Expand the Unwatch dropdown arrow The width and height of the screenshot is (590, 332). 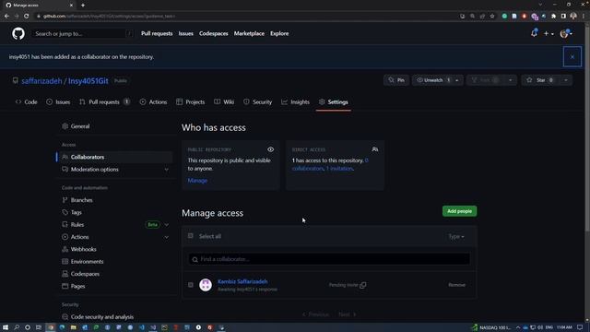[x=457, y=80]
